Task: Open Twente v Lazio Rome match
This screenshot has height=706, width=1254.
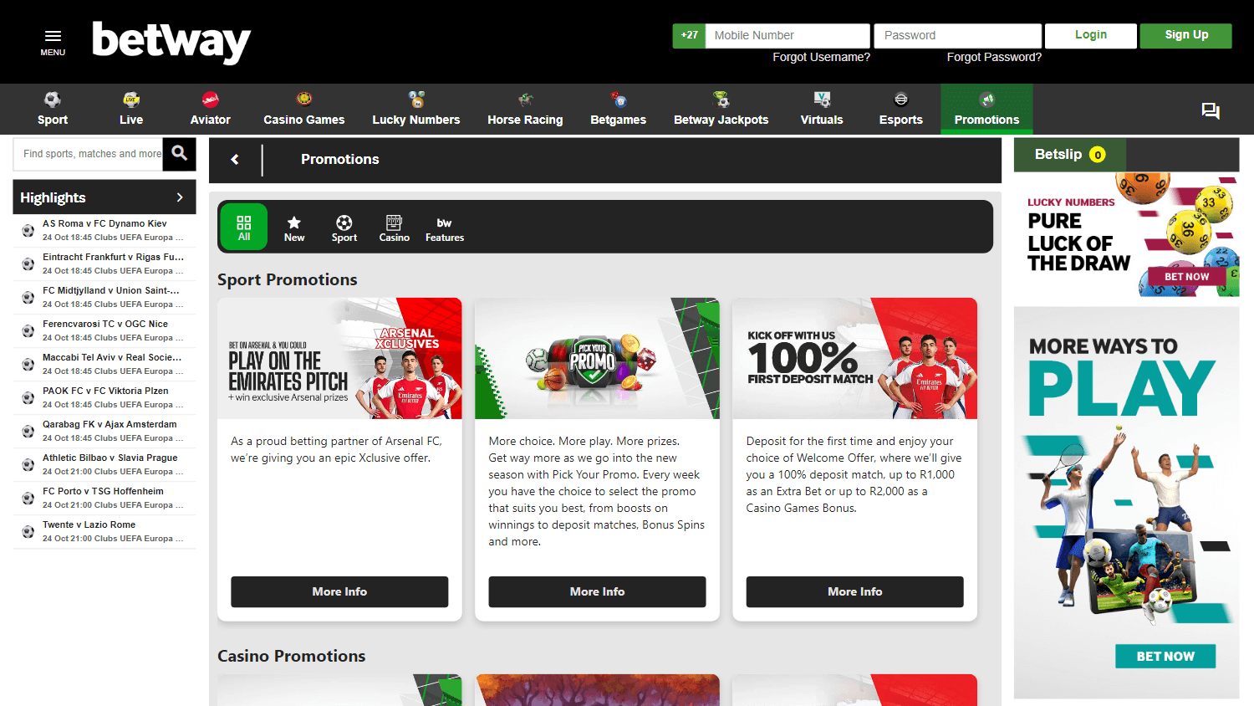Action: point(104,531)
